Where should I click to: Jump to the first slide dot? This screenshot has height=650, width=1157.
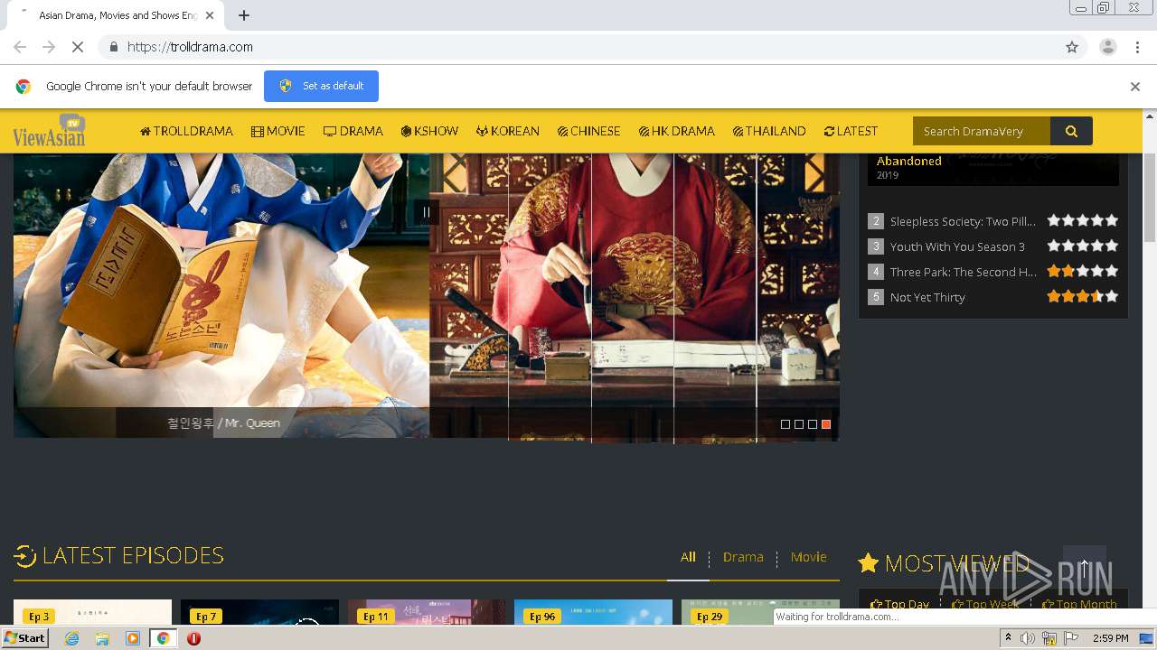coord(785,424)
